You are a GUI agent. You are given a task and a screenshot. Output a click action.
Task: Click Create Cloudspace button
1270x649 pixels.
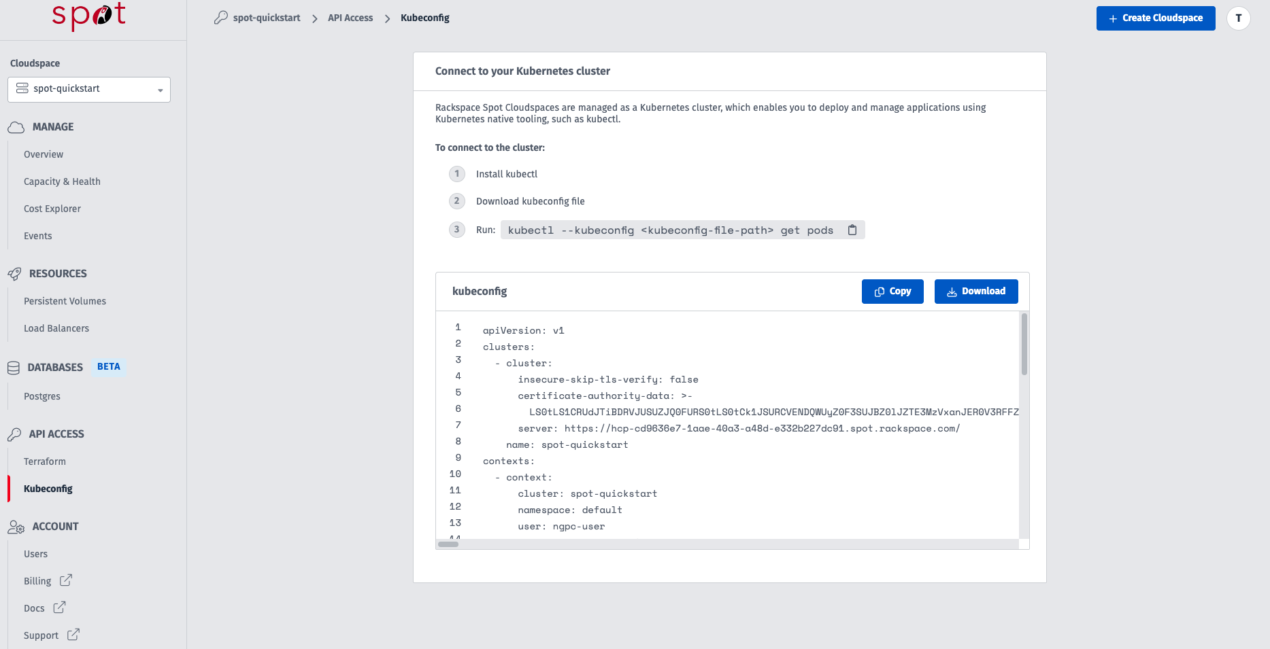[1155, 18]
